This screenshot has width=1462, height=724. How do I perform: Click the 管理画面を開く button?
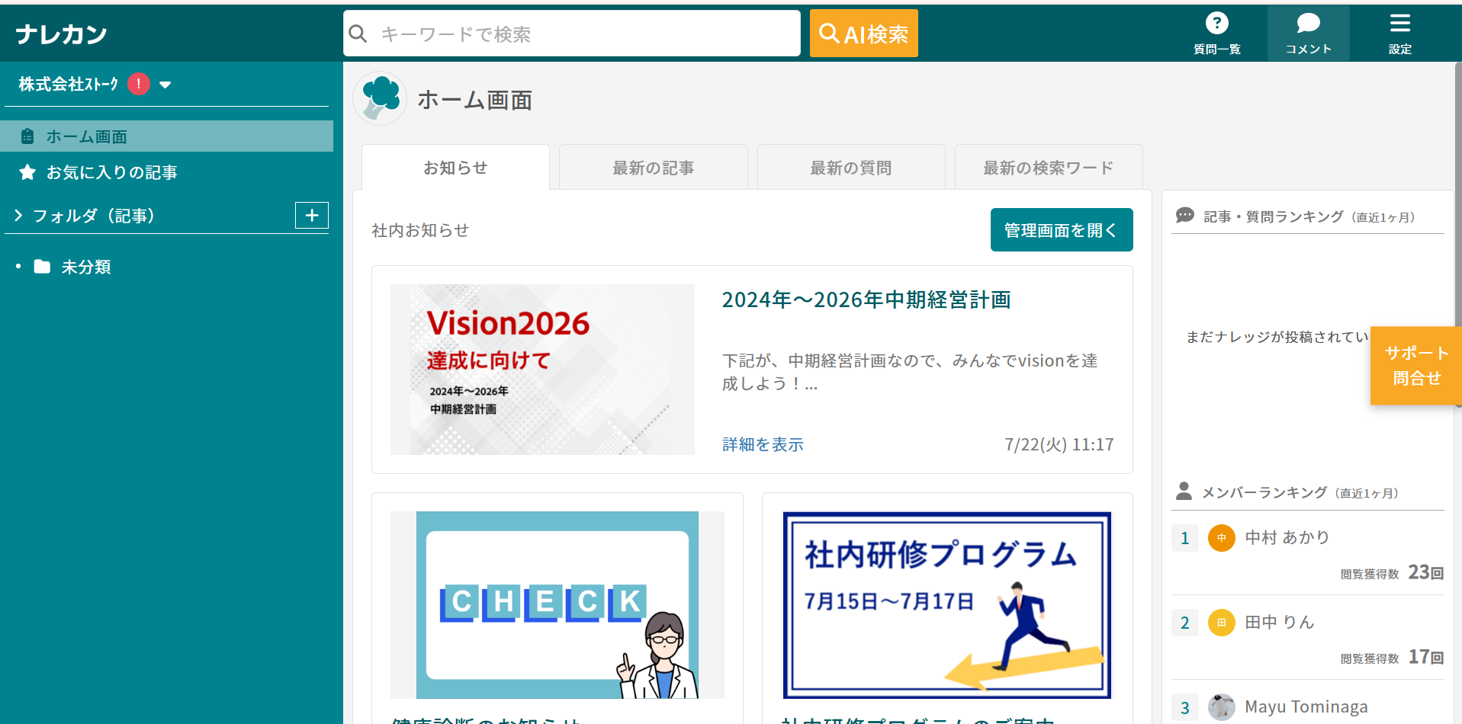tap(1061, 230)
